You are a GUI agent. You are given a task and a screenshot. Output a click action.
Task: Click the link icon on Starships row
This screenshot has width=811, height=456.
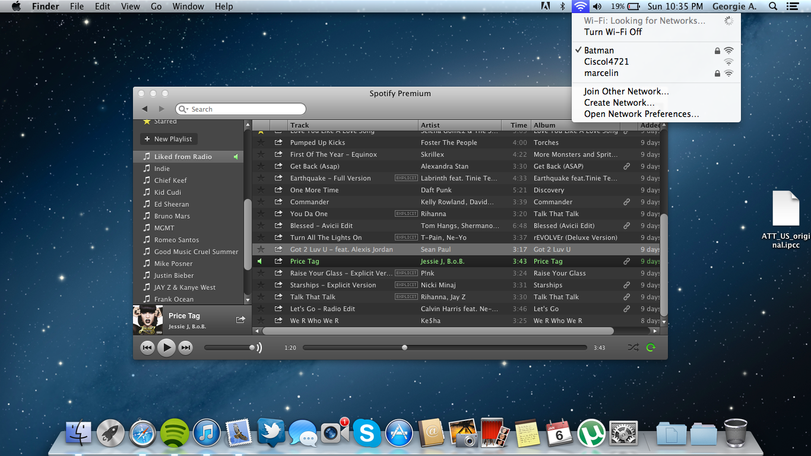(x=626, y=285)
